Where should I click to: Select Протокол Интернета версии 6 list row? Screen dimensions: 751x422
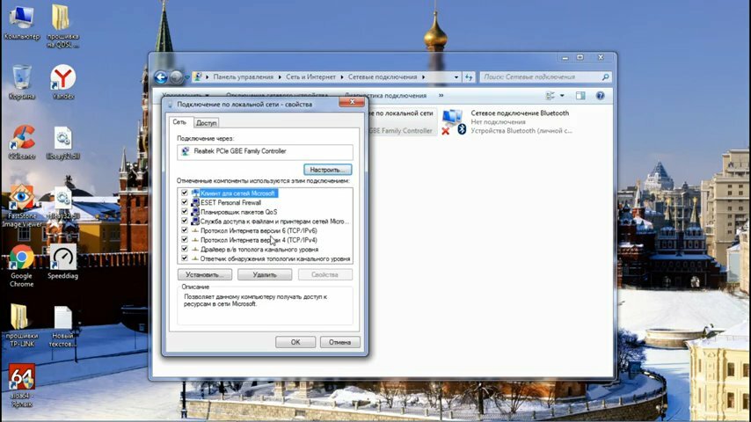[265, 230]
